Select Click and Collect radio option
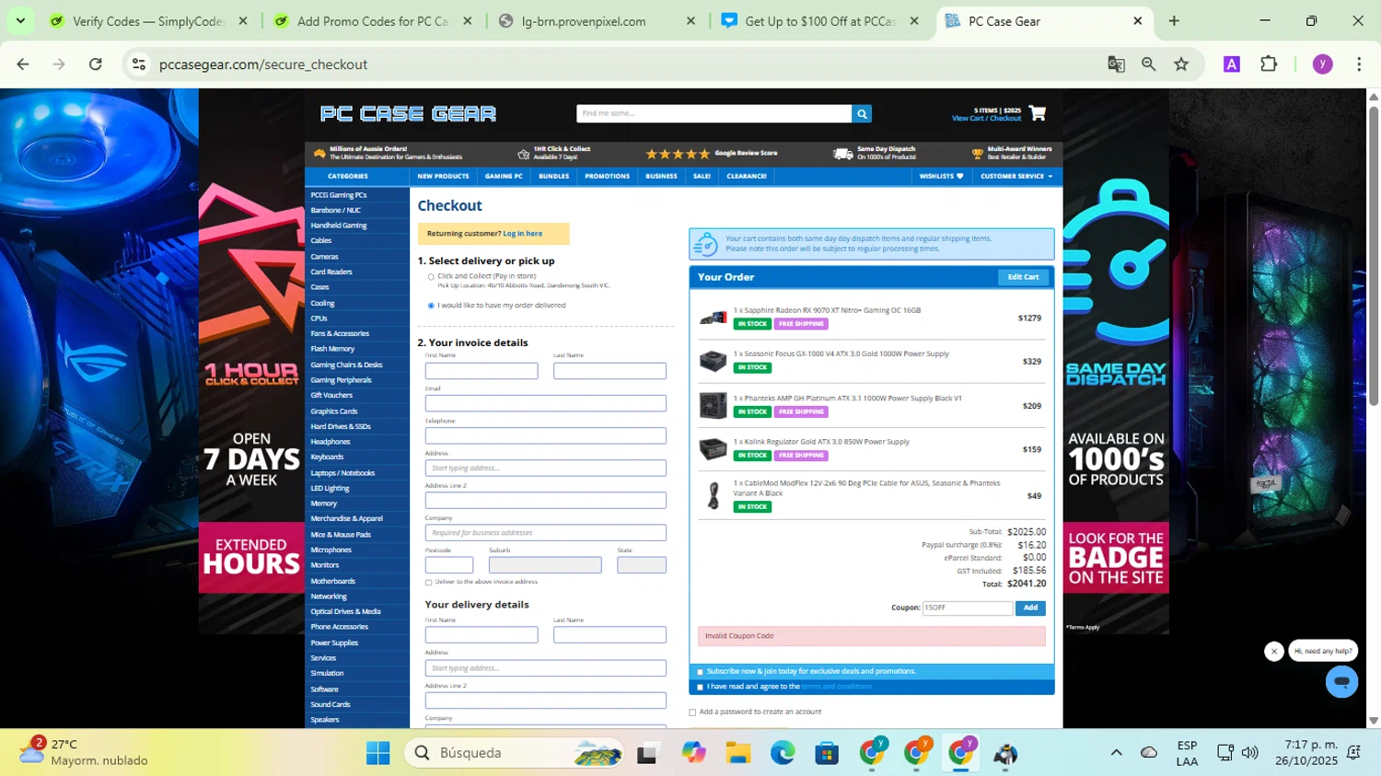1381x776 pixels. (431, 276)
